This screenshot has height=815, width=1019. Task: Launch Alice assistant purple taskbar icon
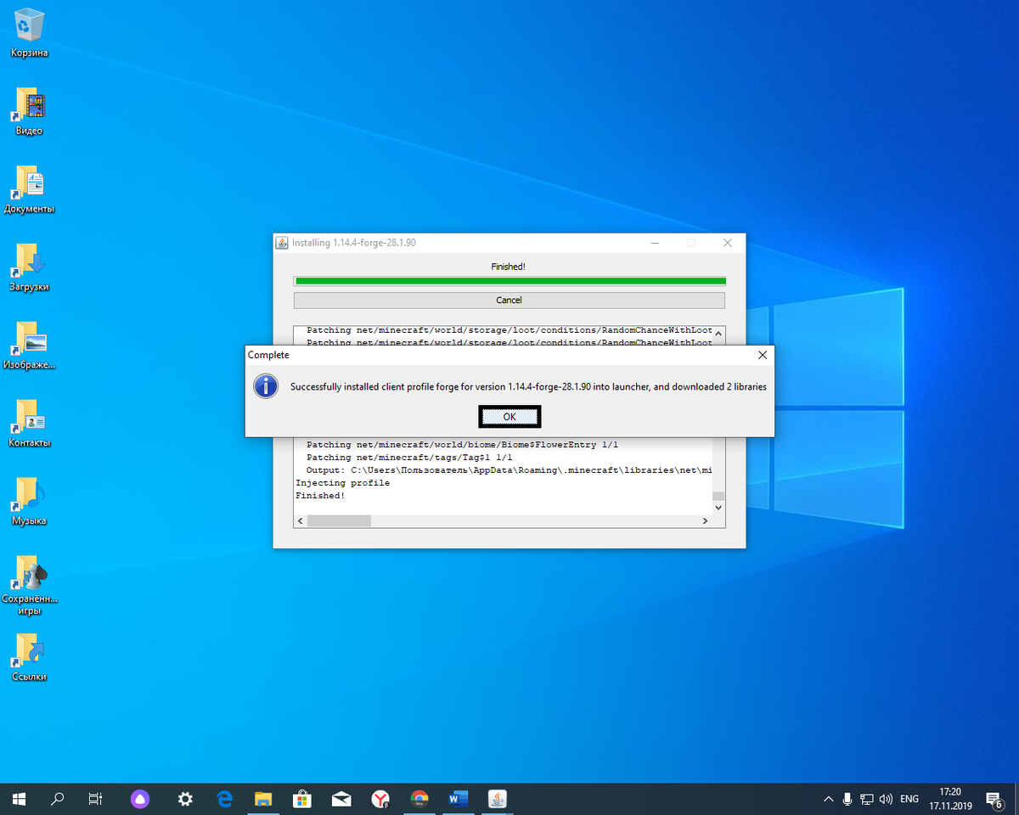pos(140,799)
